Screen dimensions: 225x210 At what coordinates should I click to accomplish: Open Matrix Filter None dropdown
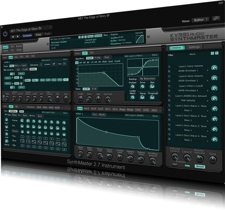[x=192, y=54]
